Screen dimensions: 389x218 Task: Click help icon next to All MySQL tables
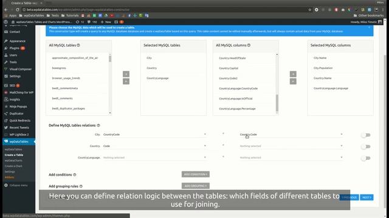pos(78,45)
